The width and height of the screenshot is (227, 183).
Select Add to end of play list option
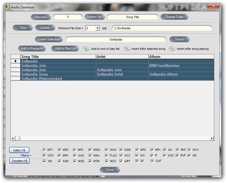click(x=86, y=49)
